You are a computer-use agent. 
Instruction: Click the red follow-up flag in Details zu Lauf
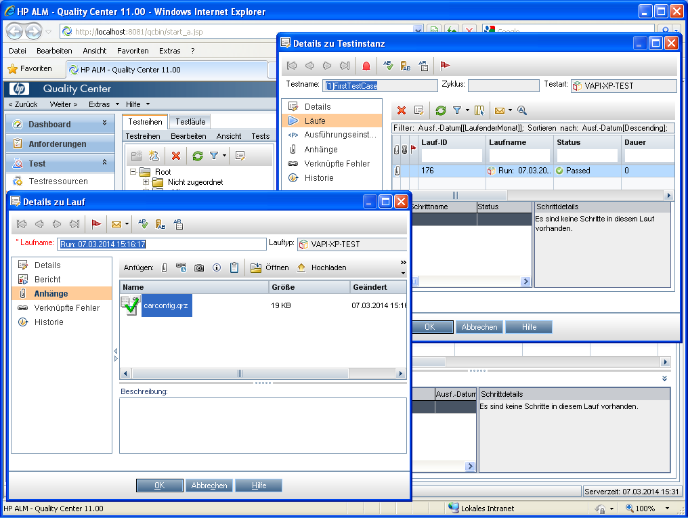click(96, 224)
